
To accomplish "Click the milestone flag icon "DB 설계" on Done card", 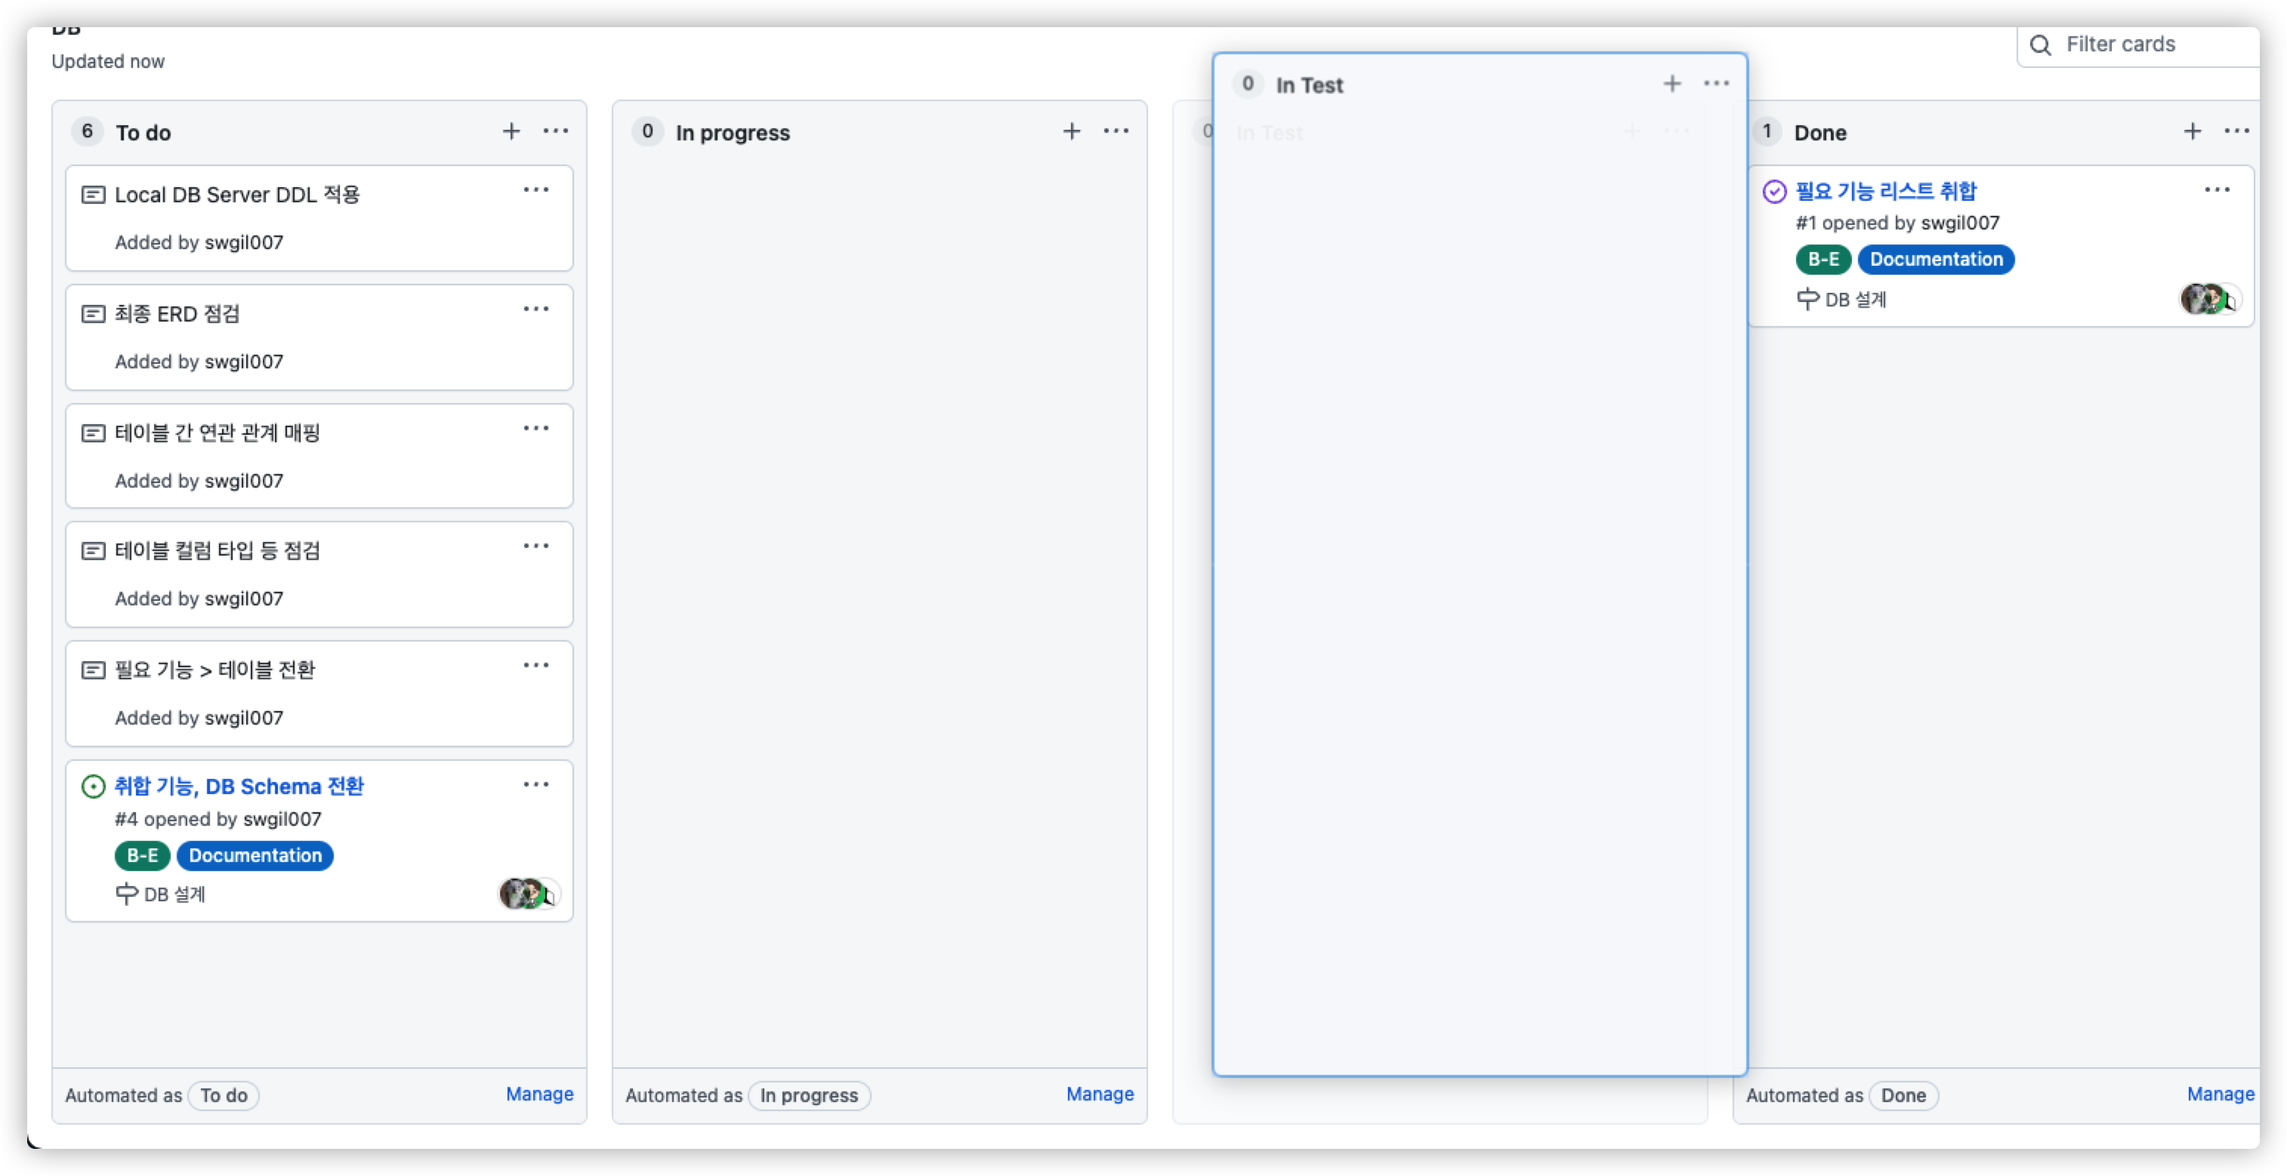I will 1808,299.
